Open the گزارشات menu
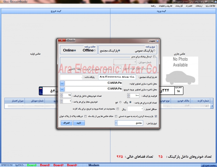The height and width of the screenshot is (167, 217). click(179, 6)
